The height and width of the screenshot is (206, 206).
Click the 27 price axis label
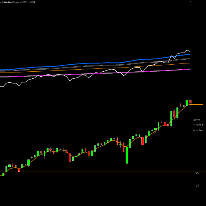coord(197,173)
